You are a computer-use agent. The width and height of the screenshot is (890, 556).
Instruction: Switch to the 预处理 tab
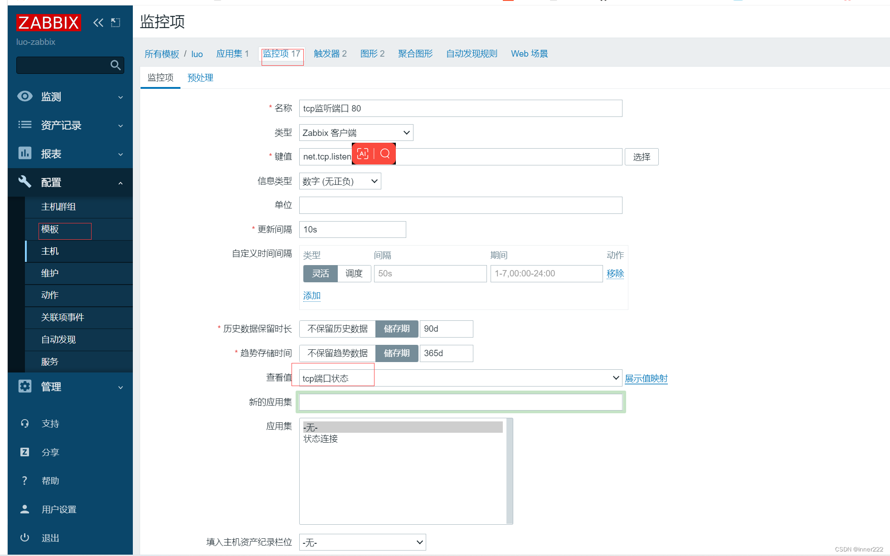click(x=200, y=78)
